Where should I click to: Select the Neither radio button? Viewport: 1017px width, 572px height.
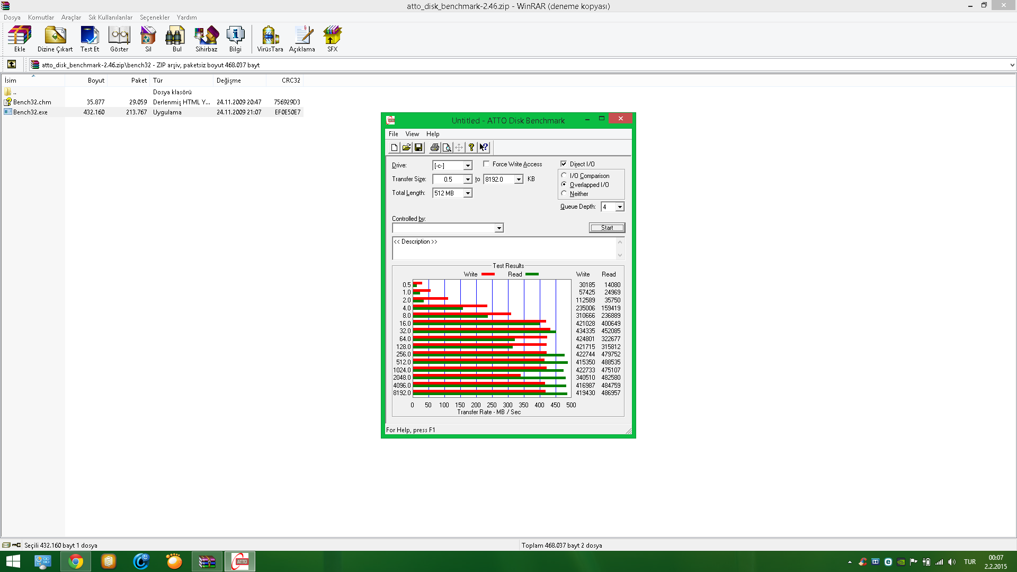tap(564, 193)
